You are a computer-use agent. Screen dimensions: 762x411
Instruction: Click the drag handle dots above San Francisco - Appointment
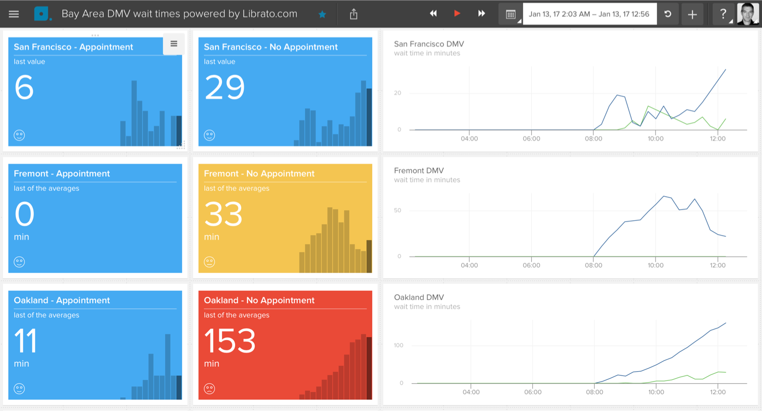pyautogui.click(x=95, y=36)
